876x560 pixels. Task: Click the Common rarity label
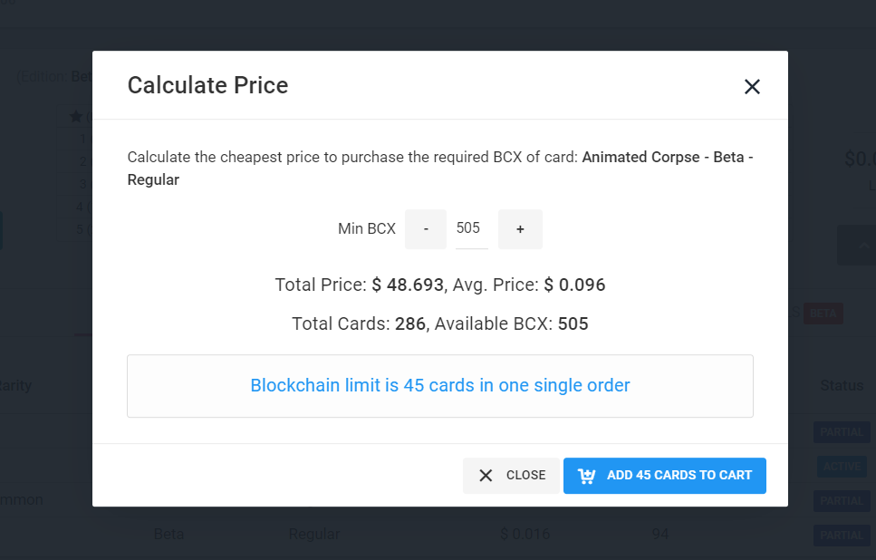[22, 499]
